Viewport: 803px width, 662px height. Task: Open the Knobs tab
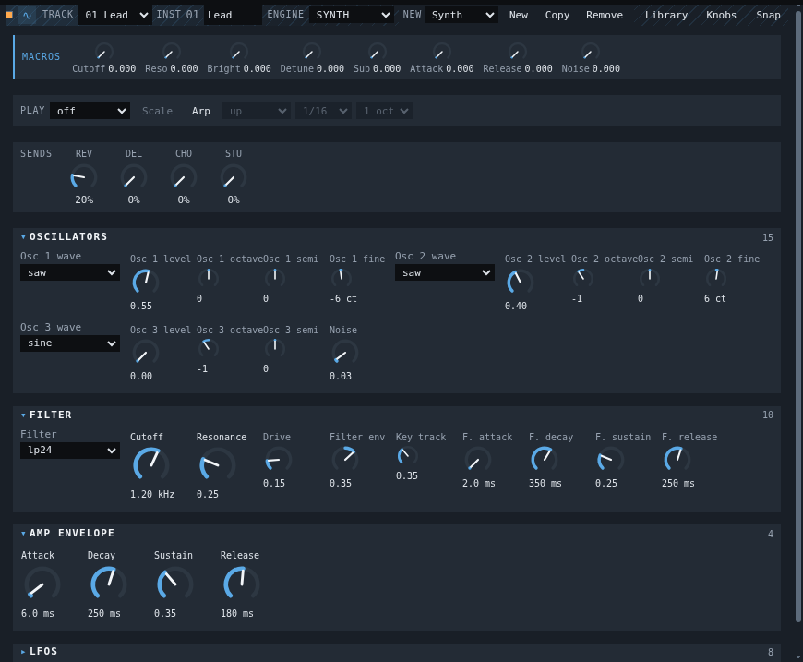point(721,16)
